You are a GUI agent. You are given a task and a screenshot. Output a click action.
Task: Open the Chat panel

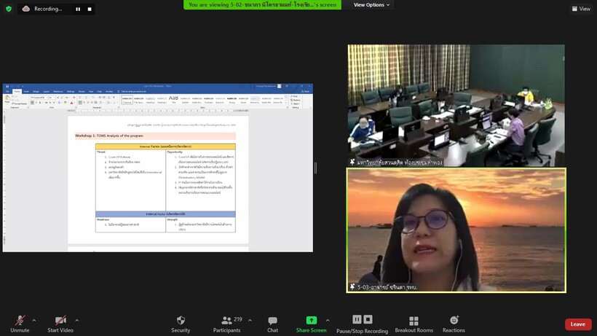(272, 324)
